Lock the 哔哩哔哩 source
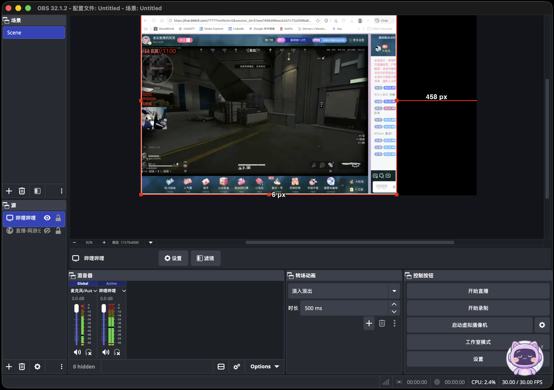This screenshot has height=390, width=554. (58, 218)
